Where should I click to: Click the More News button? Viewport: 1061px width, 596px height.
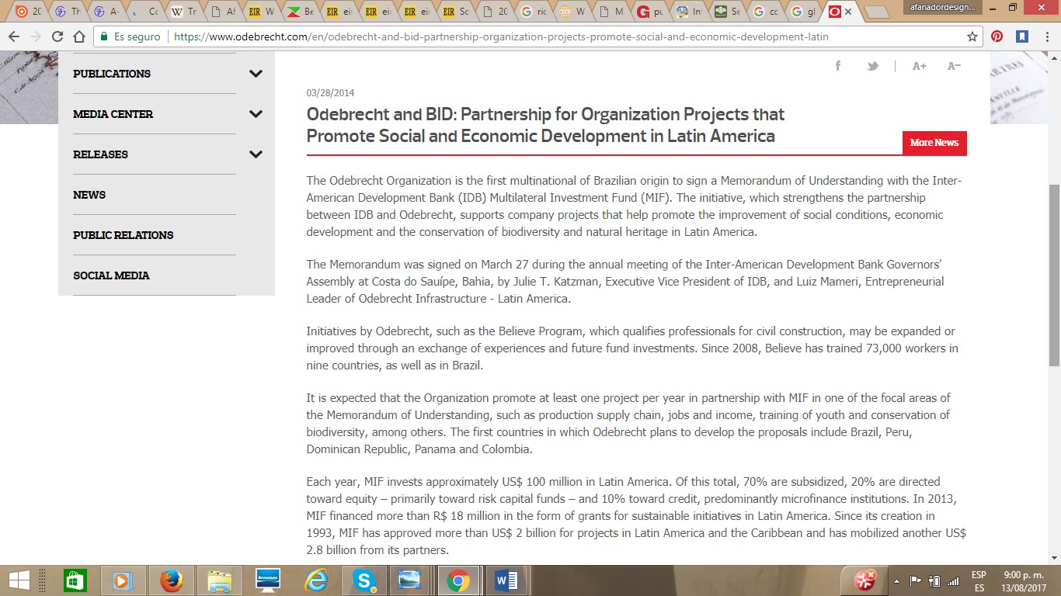pyautogui.click(x=934, y=143)
